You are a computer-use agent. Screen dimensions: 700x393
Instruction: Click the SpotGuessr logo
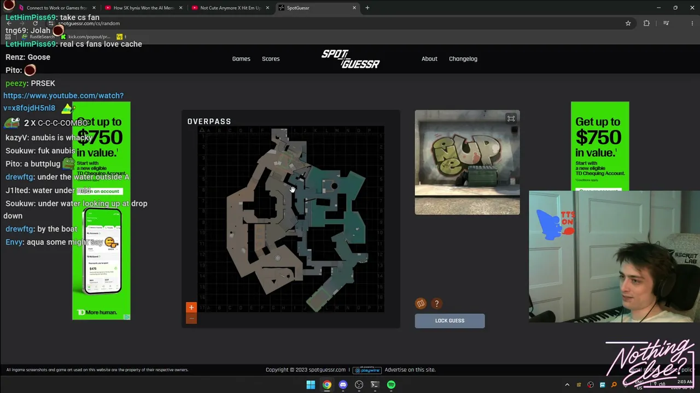pos(351,59)
